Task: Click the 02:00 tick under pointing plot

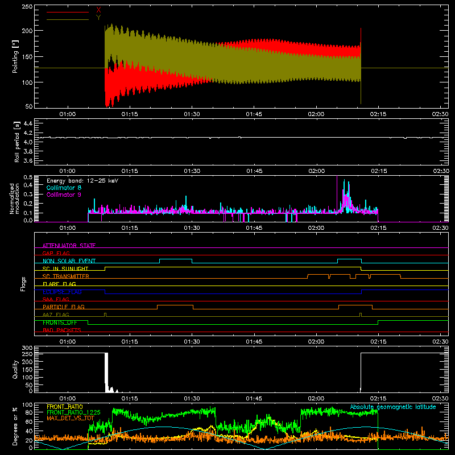Action: click(x=316, y=114)
